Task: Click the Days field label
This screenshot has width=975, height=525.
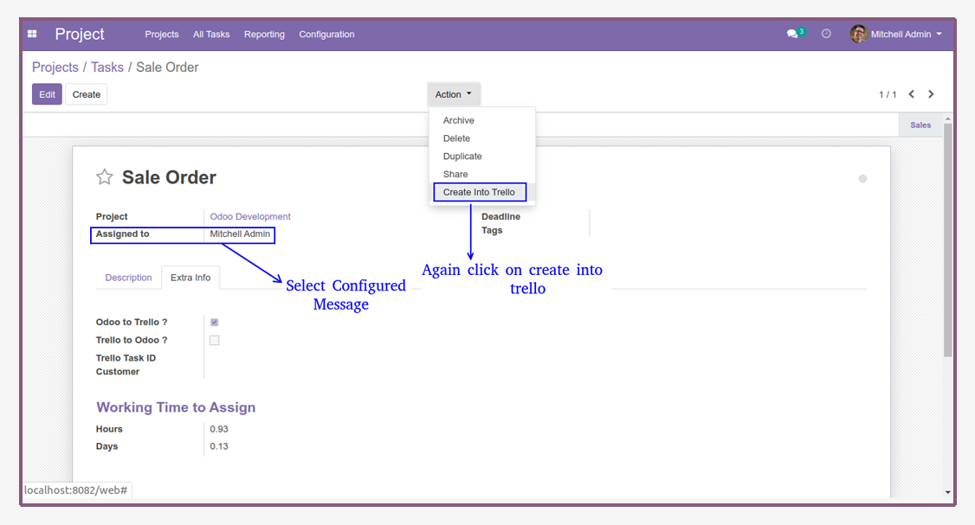Action: coord(107,446)
